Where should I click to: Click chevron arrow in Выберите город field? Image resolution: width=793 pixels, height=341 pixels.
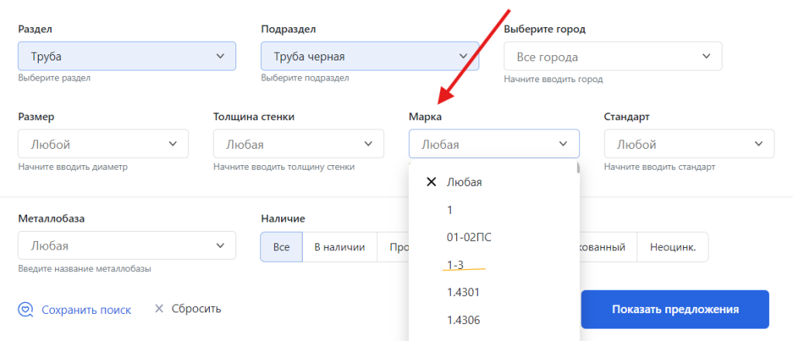click(x=705, y=56)
